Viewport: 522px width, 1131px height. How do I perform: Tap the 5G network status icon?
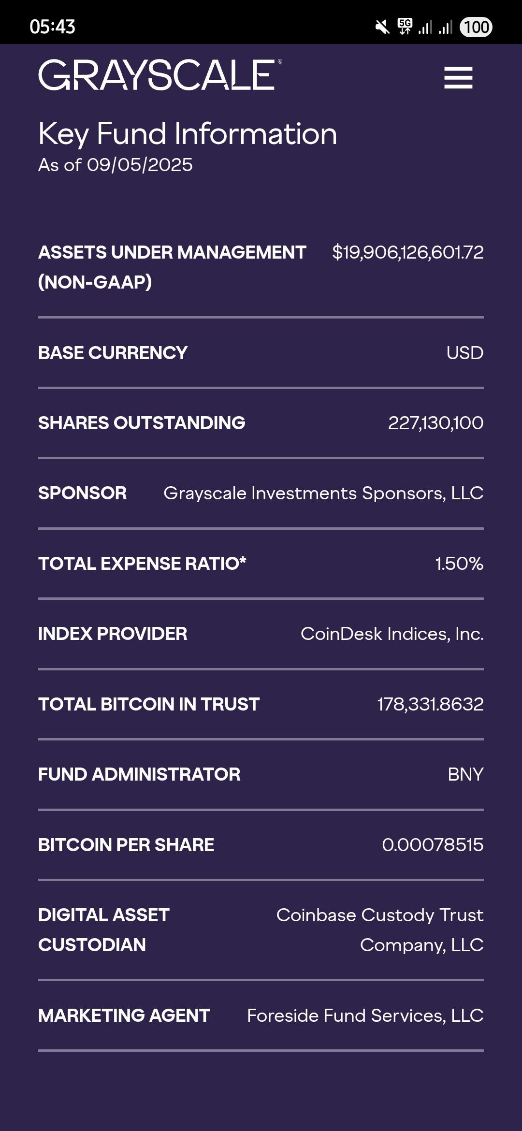point(405,27)
